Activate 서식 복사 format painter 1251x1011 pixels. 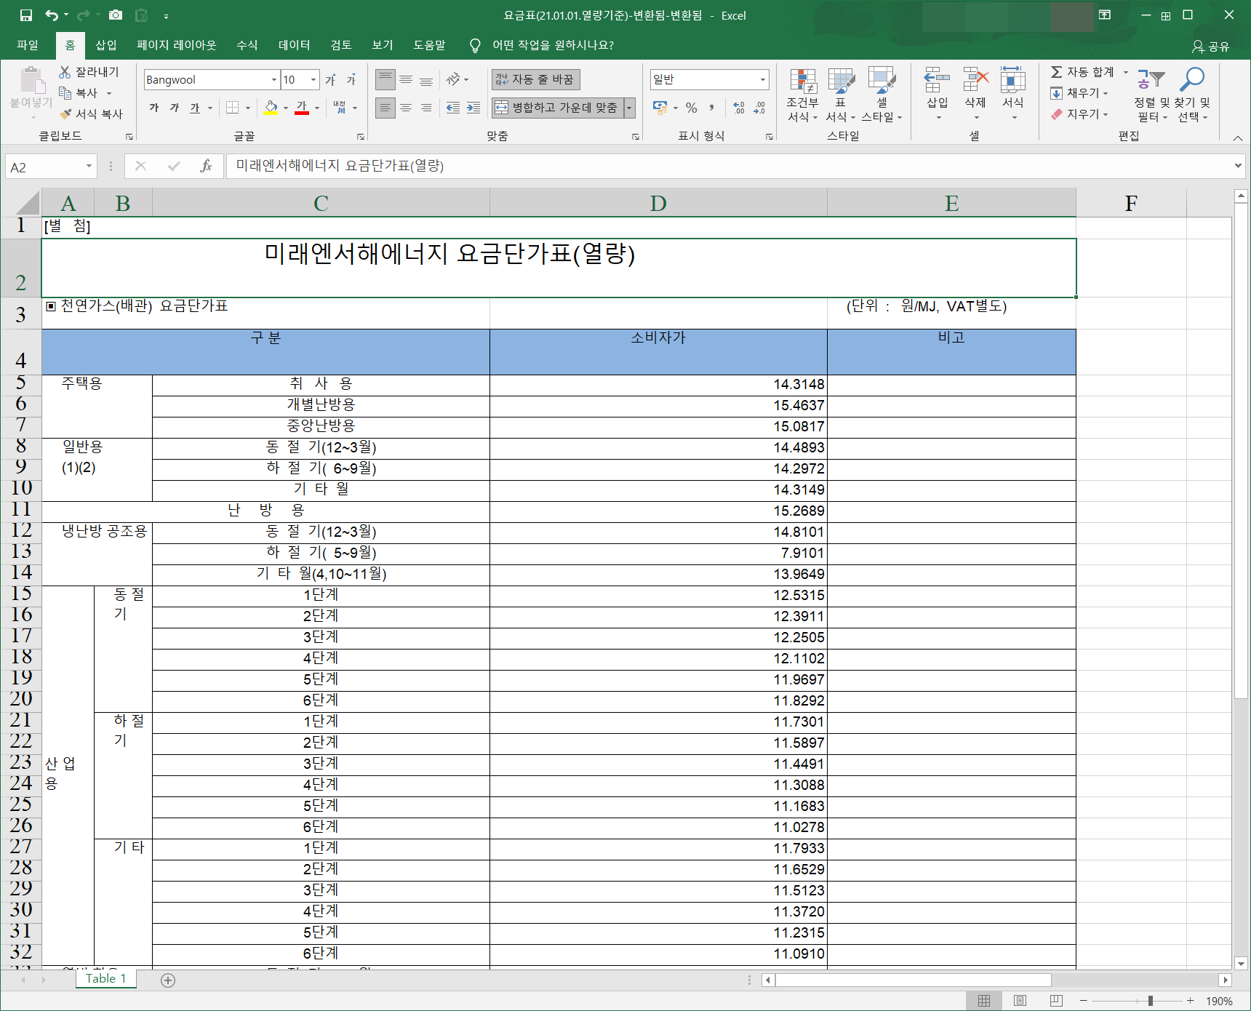click(91, 114)
